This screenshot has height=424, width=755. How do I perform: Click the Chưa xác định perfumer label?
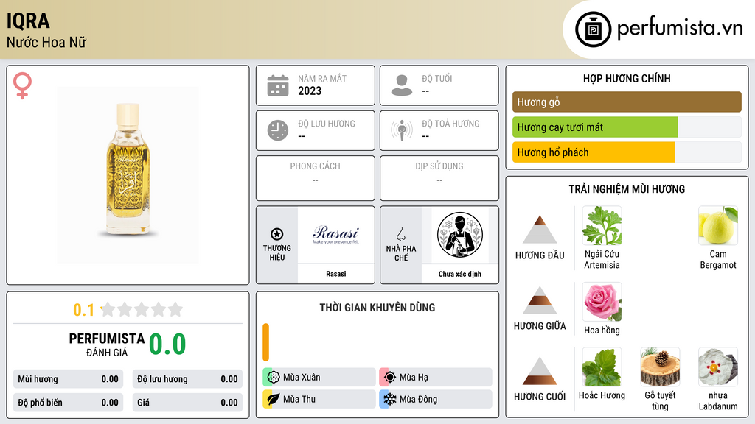(x=460, y=274)
